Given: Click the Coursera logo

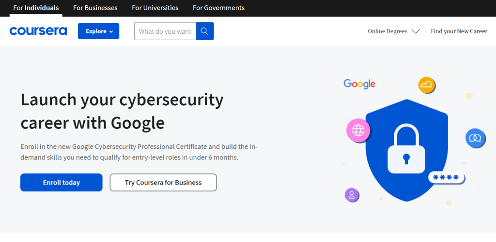Looking at the screenshot, I should (x=38, y=31).
